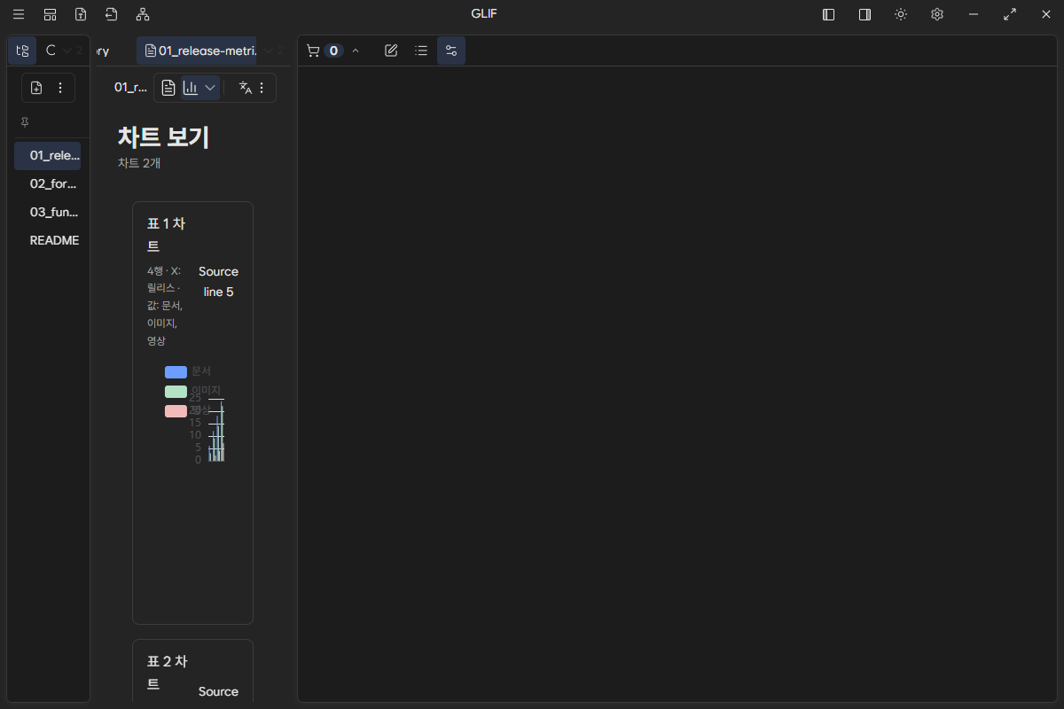
Task: Click Source line 5 link on 표 1 card
Action: [218, 281]
